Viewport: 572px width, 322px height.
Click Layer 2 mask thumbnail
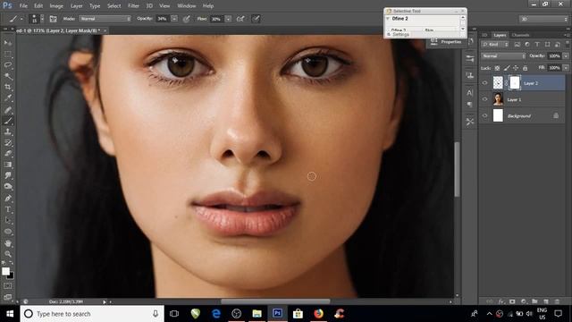tap(515, 83)
